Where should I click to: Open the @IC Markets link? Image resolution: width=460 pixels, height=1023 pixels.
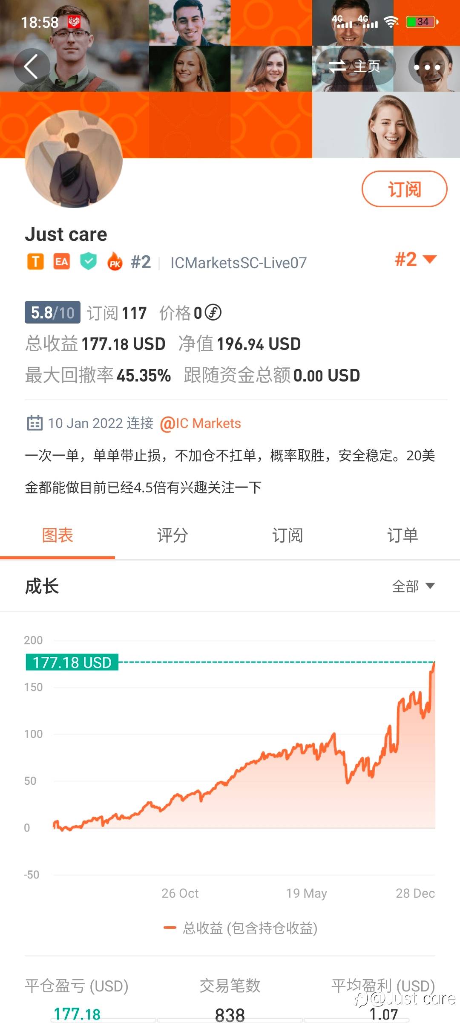[x=201, y=423]
